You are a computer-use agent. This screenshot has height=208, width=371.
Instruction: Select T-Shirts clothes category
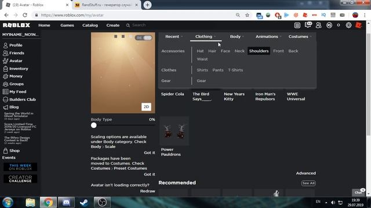click(235, 70)
